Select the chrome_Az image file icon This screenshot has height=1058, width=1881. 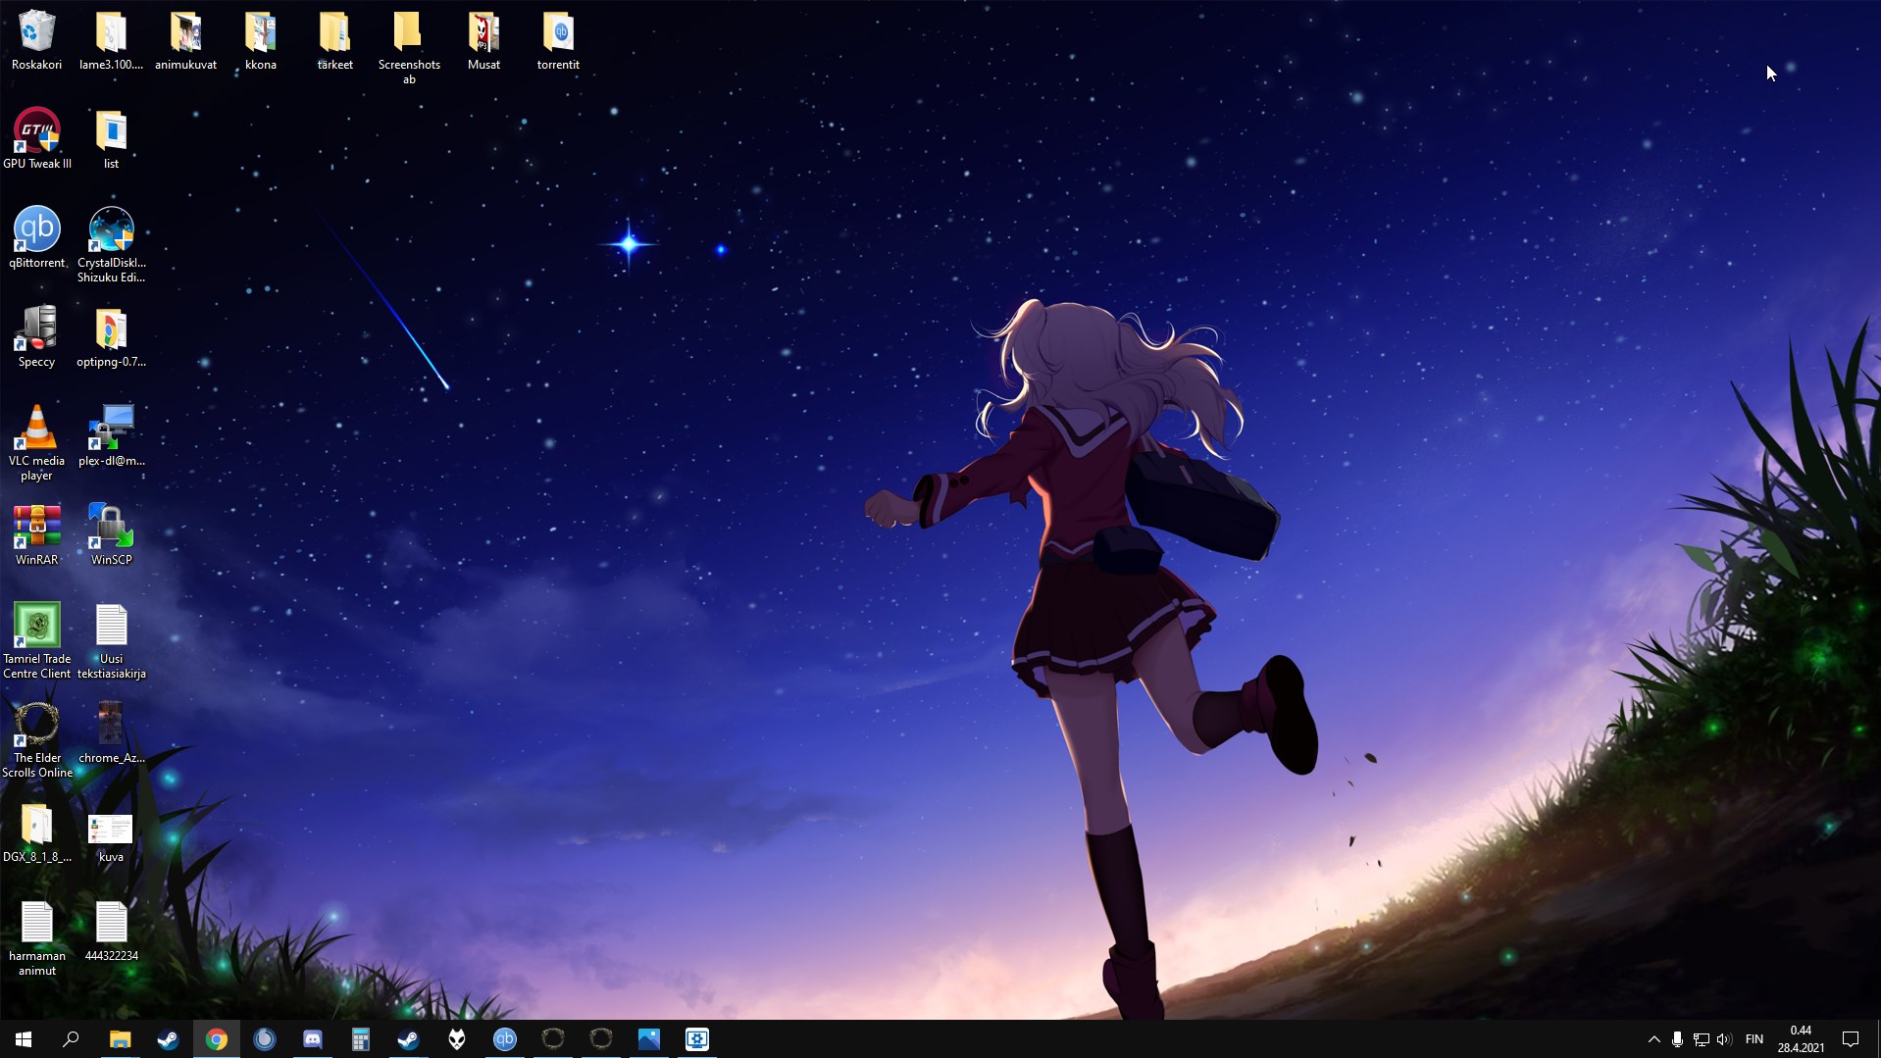coord(111,732)
